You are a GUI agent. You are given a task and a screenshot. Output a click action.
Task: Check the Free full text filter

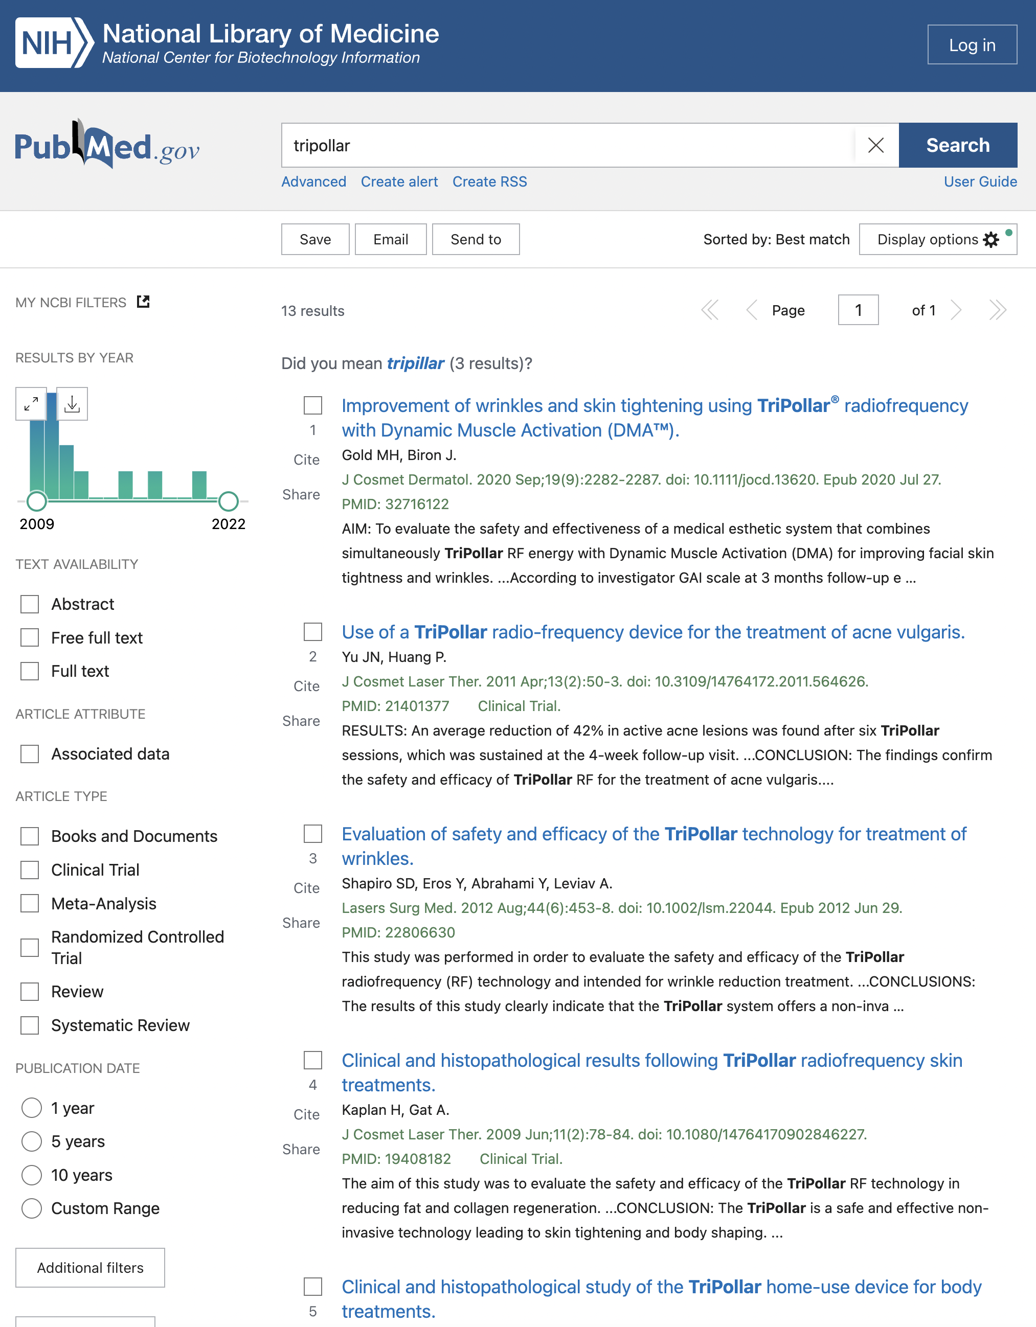pyautogui.click(x=30, y=637)
